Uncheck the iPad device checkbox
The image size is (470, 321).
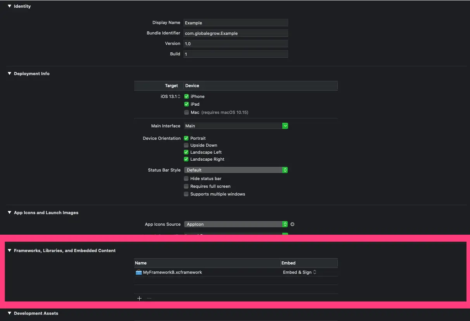click(187, 104)
